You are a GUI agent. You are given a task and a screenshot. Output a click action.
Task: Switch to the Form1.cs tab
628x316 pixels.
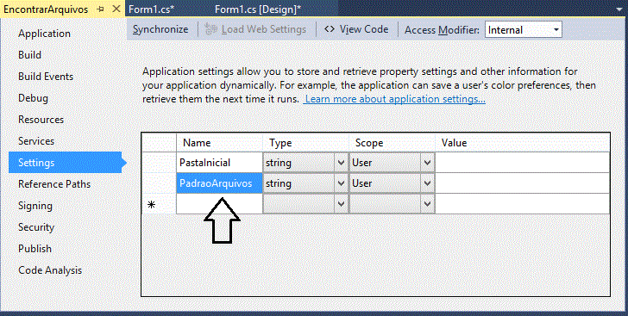(x=152, y=9)
